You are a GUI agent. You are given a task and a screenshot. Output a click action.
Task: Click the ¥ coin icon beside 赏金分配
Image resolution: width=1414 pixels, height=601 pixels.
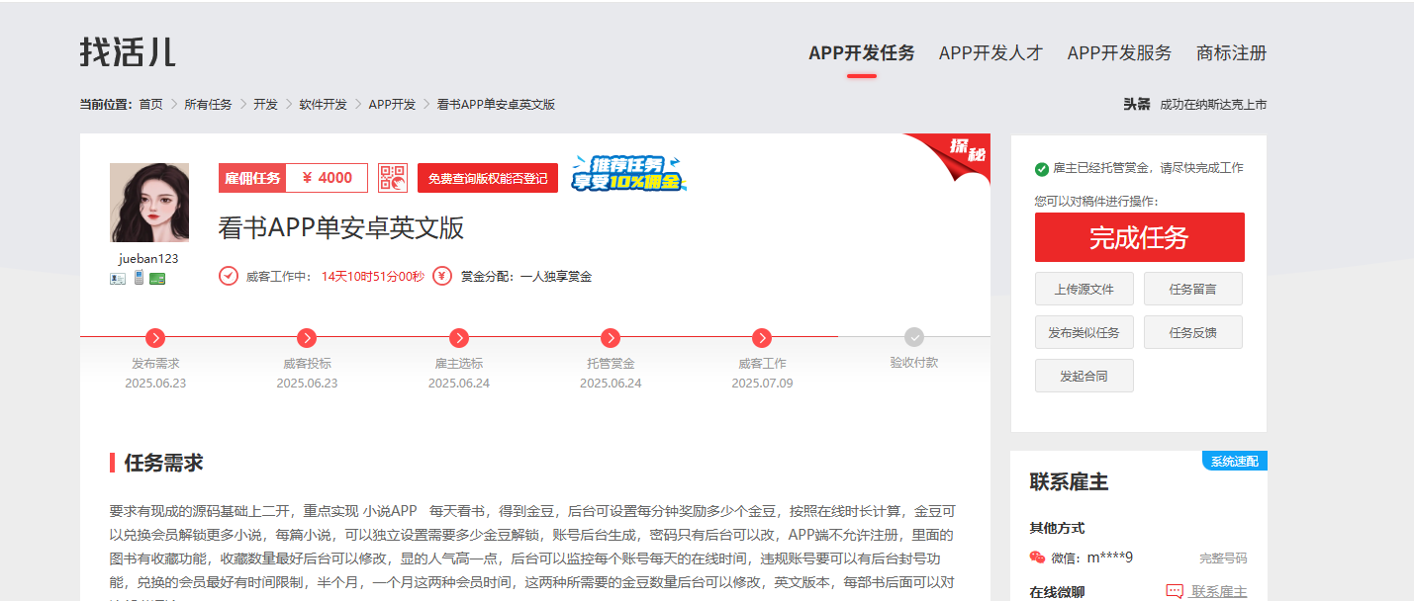pyautogui.click(x=440, y=276)
